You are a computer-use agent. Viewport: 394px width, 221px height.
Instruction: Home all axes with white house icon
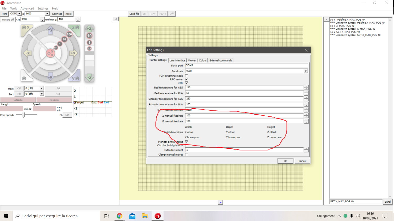[x=25, y=78]
